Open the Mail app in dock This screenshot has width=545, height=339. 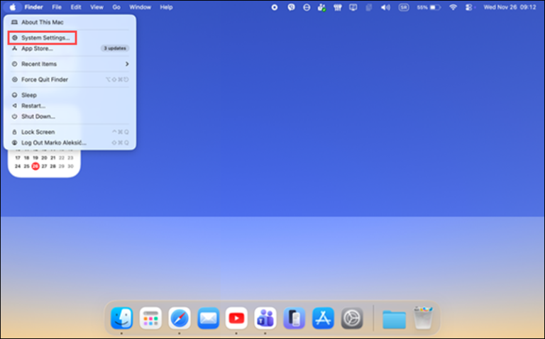(x=208, y=318)
